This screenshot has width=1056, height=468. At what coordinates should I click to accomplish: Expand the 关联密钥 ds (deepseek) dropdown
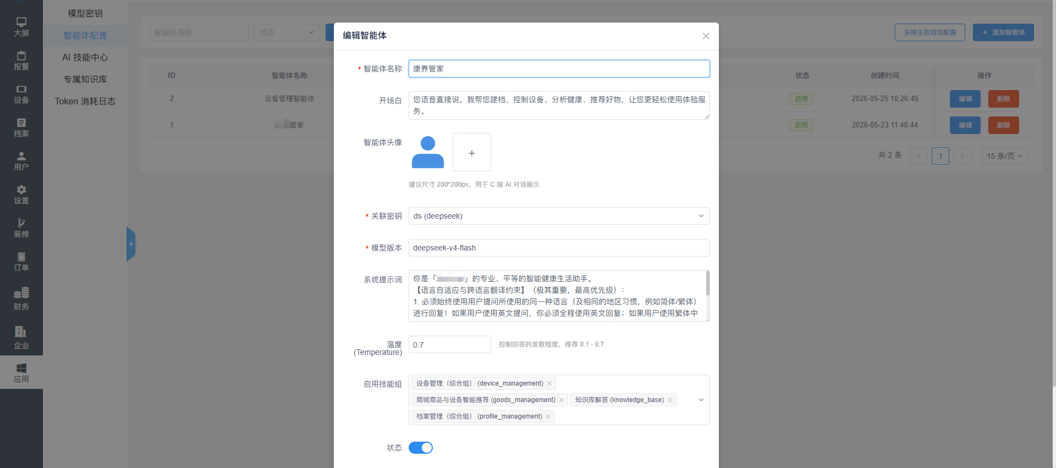(x=559, y=216)
